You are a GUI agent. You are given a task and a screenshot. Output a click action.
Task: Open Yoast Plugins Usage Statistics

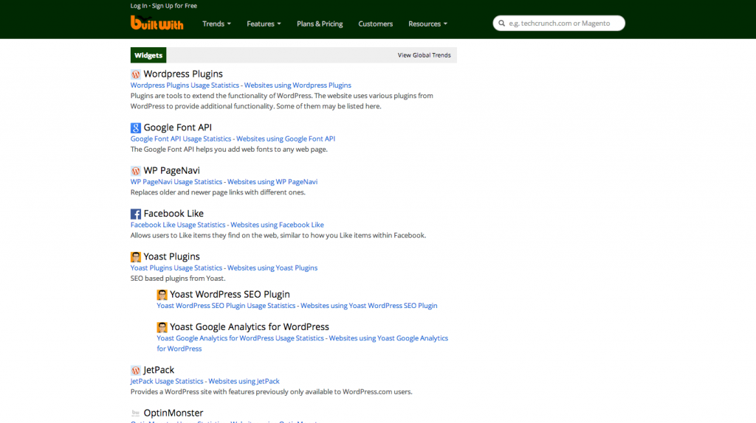coord(176,268)
